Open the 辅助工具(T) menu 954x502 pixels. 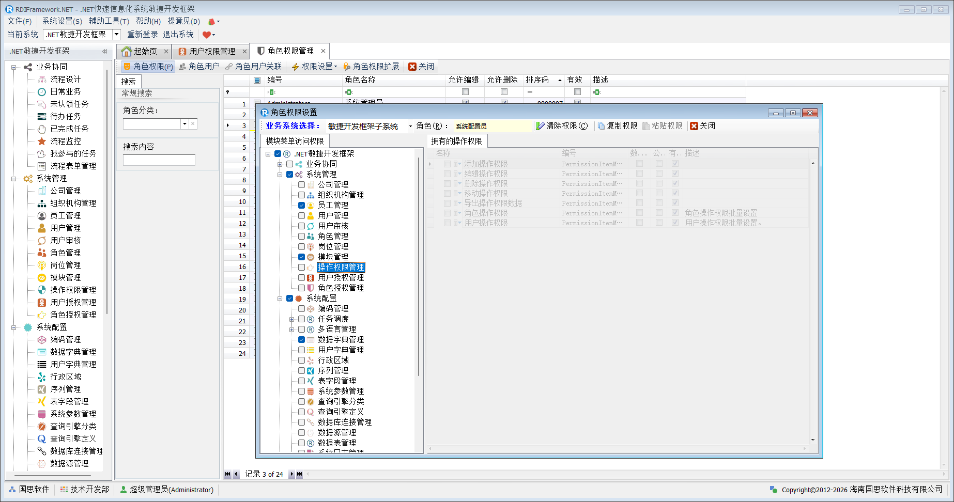109,21
